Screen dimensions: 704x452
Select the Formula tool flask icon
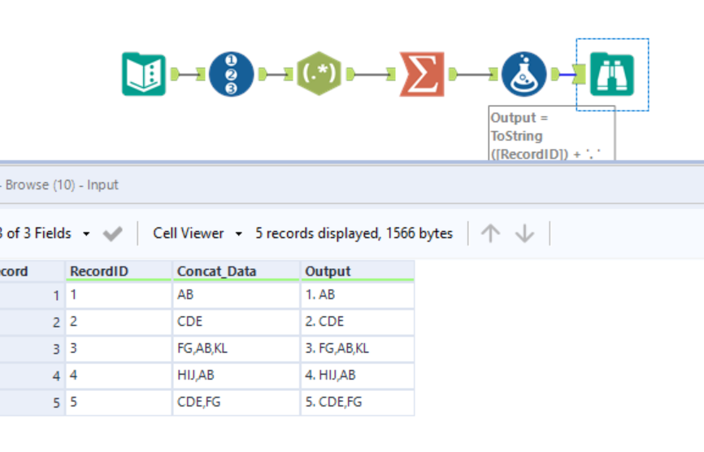(x=524, y=74)
